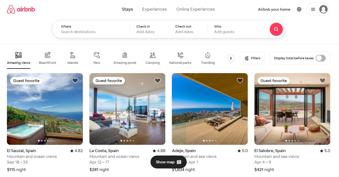Open the Check in date picker

[149, 29]
